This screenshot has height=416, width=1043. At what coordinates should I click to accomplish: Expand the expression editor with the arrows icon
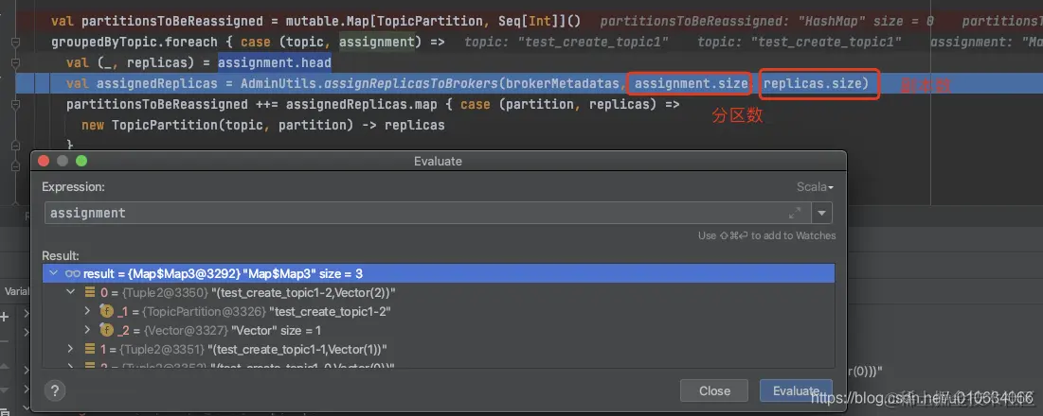pos(795,213)
